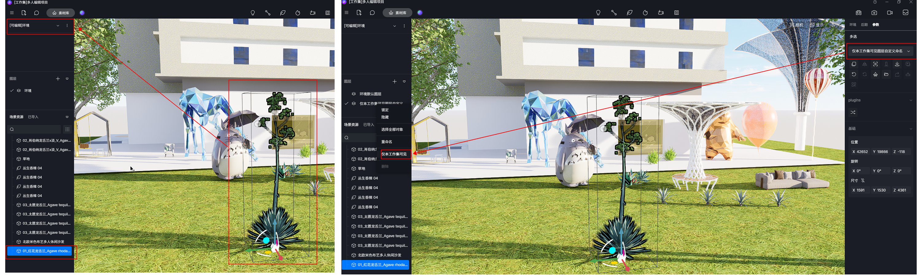Click the inbox tray icon at top right

906,13
